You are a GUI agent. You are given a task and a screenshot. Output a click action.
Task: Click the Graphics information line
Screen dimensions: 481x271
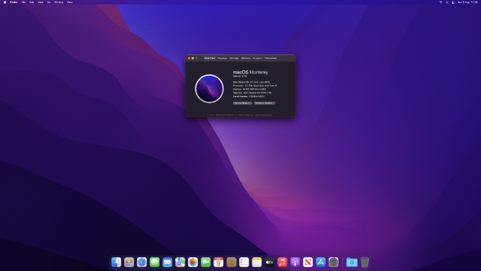coord(252,93)
